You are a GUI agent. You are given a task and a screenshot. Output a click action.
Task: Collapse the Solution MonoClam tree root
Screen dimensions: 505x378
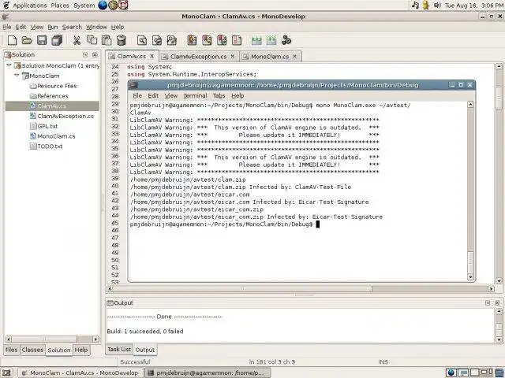(x=9, y=65)
